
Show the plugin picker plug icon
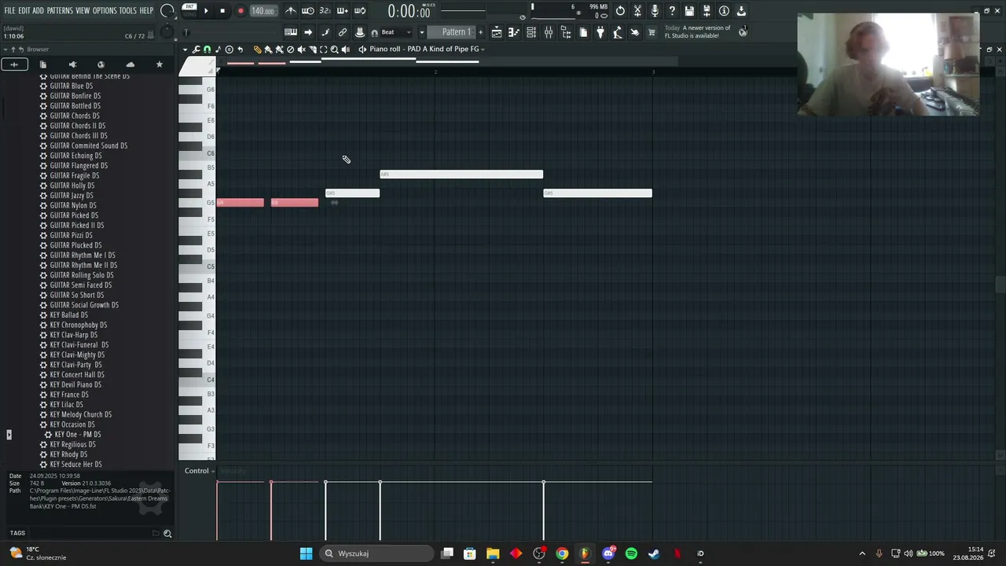[x=600, y=32]
